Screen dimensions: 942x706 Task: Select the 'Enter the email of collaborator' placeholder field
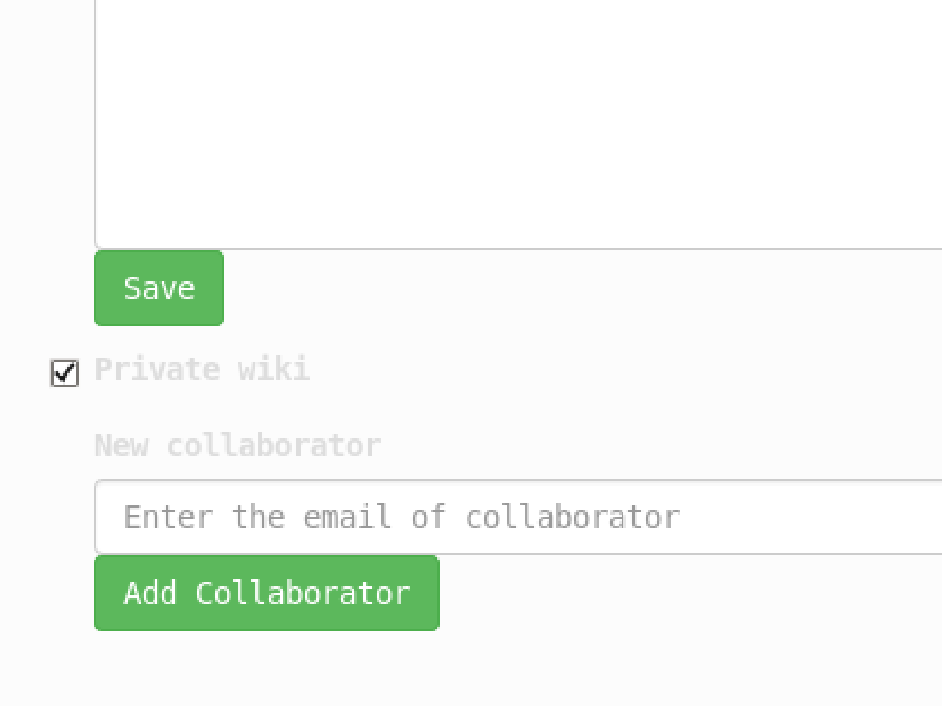(518, 517)
